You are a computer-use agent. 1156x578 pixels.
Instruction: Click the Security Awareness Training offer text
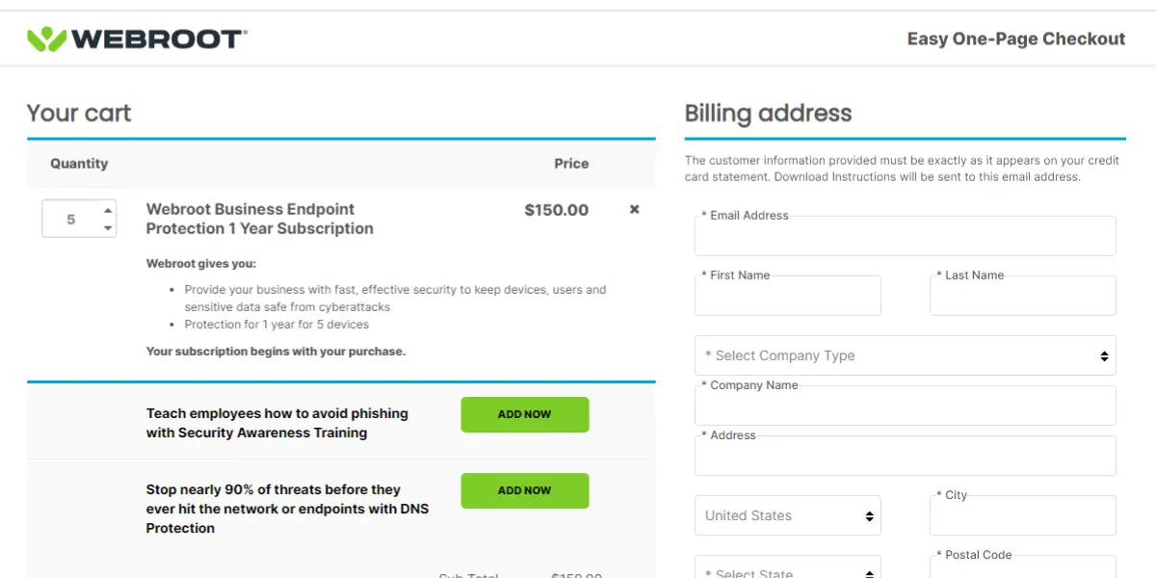(277, 423)
